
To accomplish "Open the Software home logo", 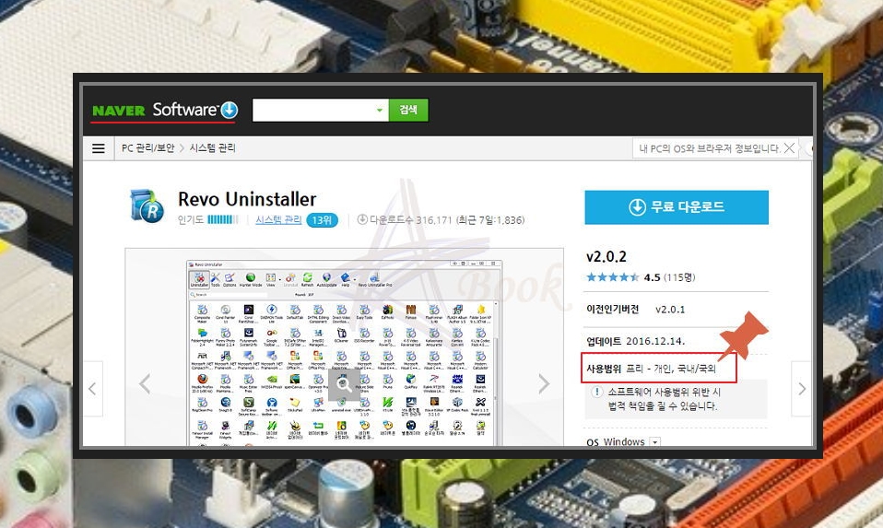I will click(x=184, y=110).
